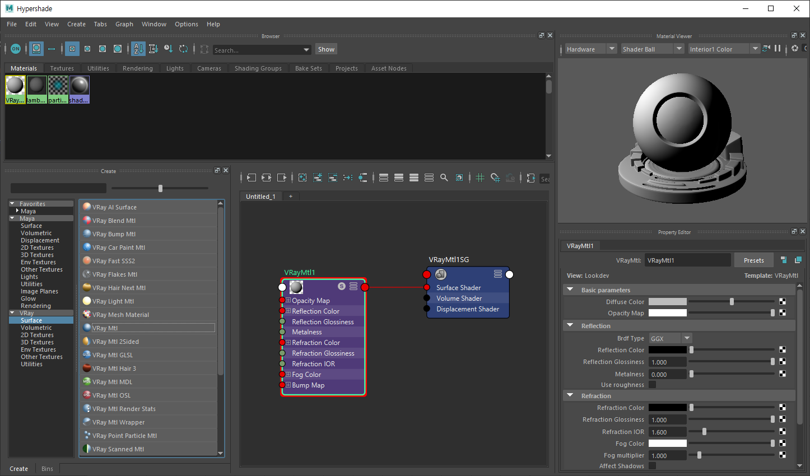This screenshot has height=476, width=810.
Task: Click Fog Color map checker button
Action: pos(783,444)
